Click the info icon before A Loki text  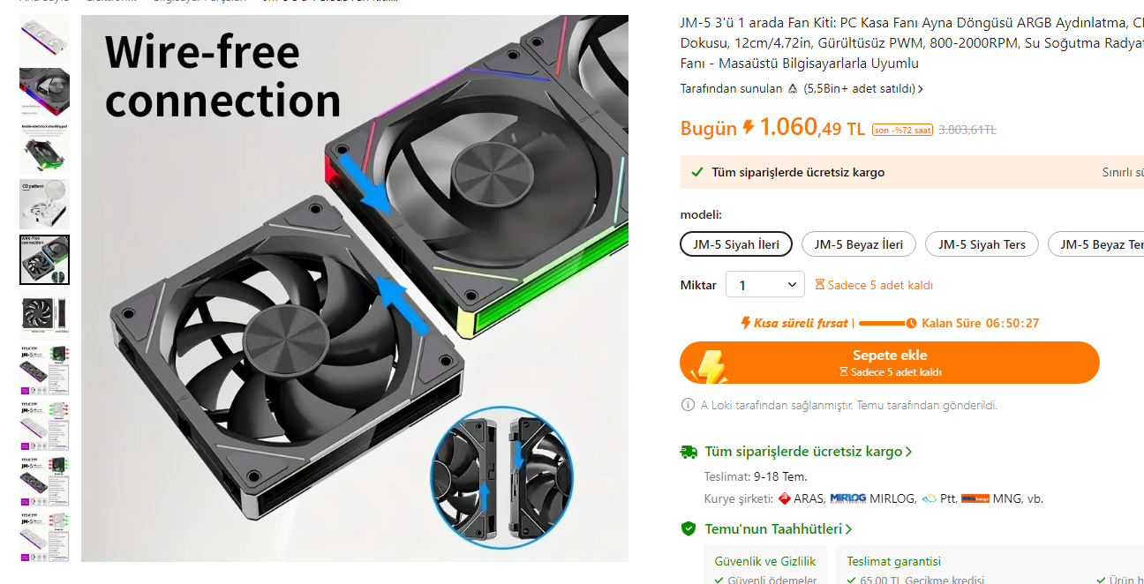pyautogui.click(x=688, y=405)
